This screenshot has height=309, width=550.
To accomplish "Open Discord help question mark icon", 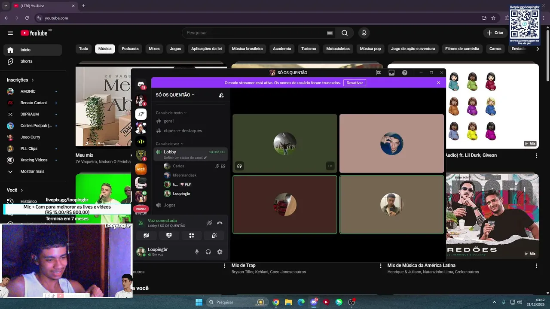I will point(405,73).
